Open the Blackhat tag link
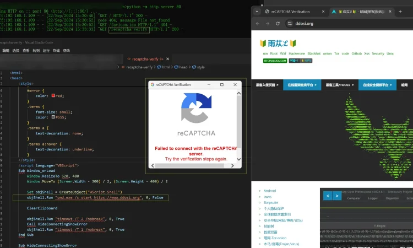 pos(314,53)
